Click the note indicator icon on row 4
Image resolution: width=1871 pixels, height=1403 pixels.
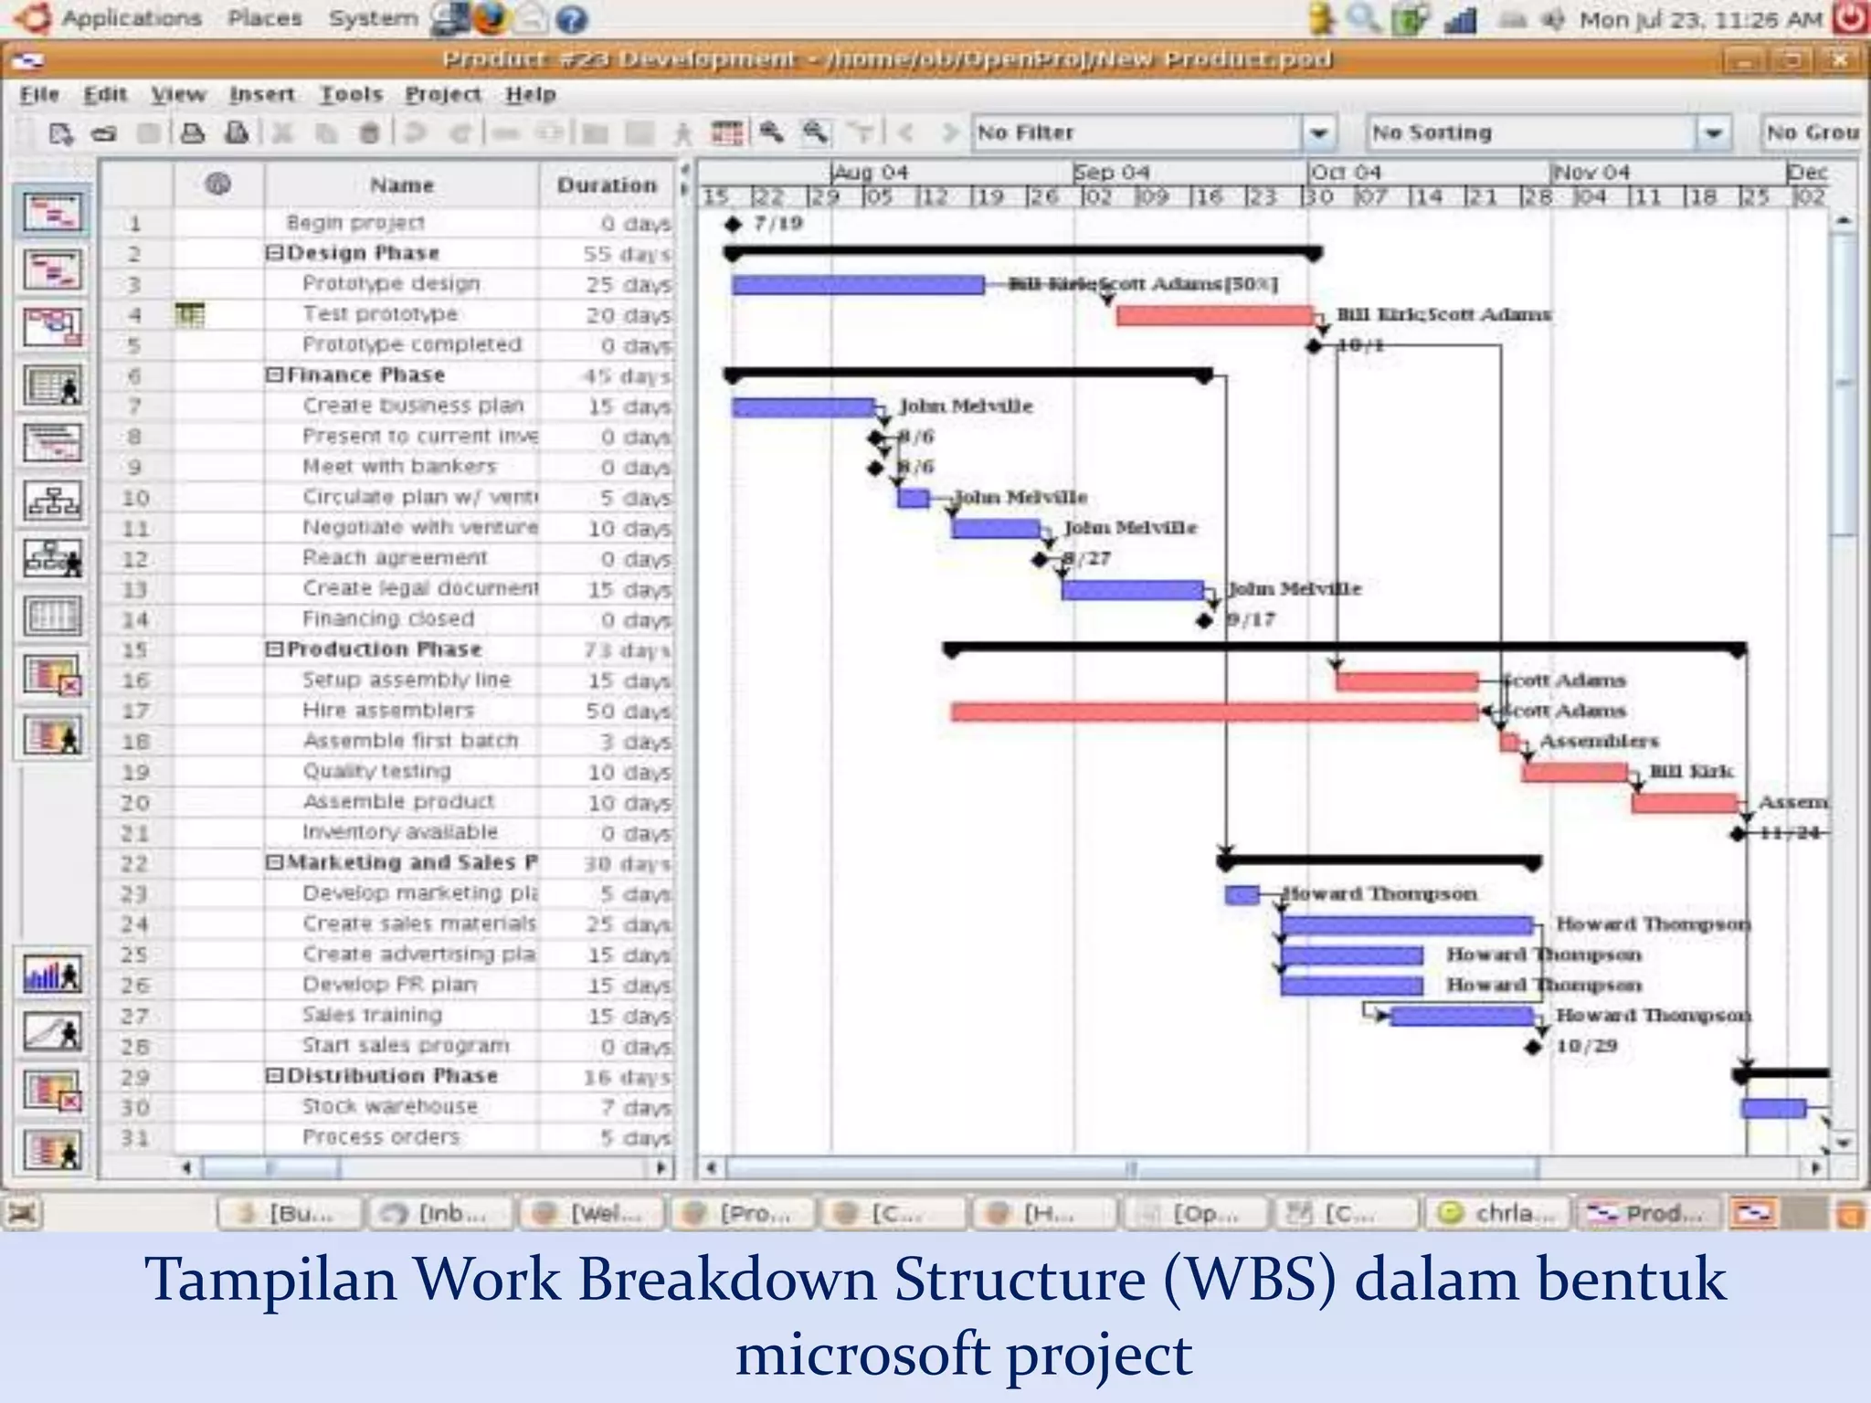point(190,315)
